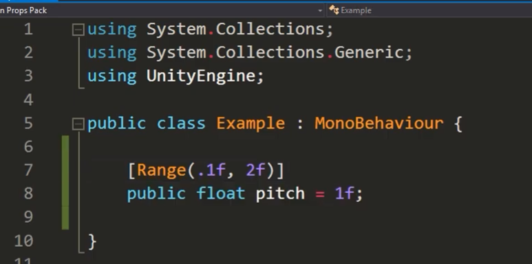Click the closing brace on line 10

pos(92,241)
